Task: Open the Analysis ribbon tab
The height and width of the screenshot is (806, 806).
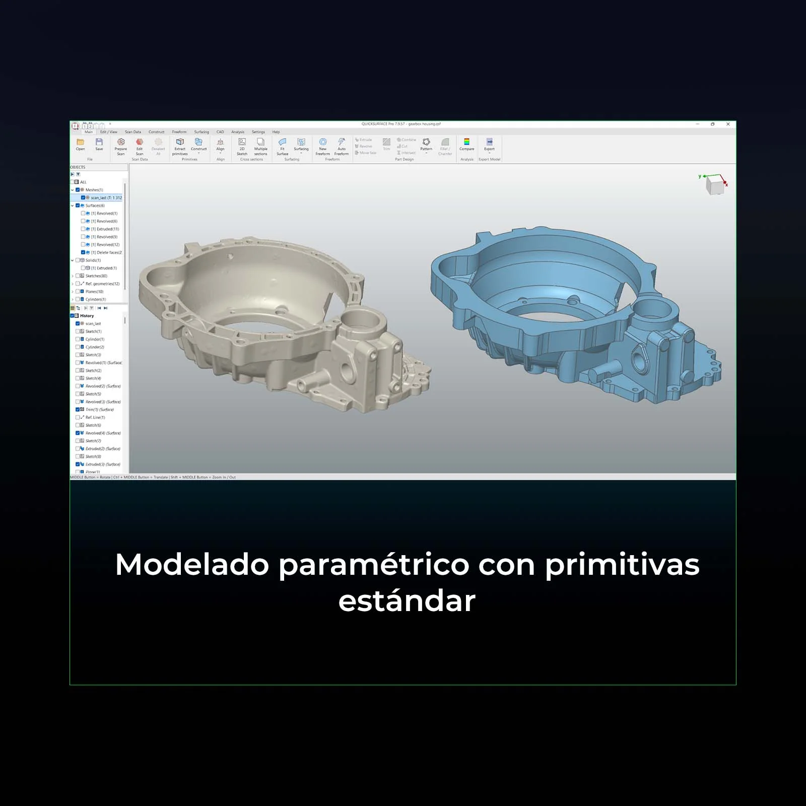Action: point(238,132)
